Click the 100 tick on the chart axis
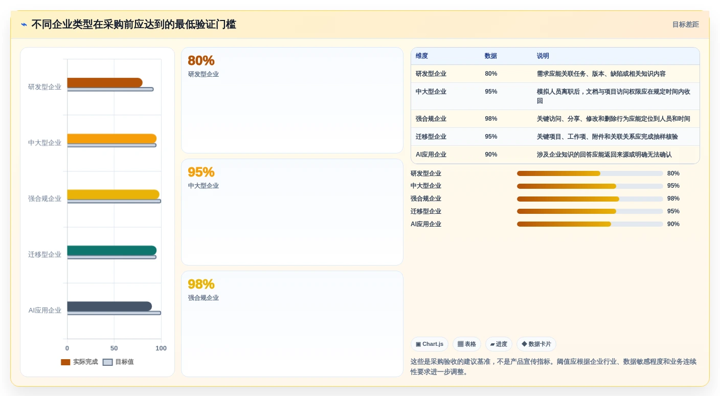Screen dimensions: 720x396 [161, 348]
